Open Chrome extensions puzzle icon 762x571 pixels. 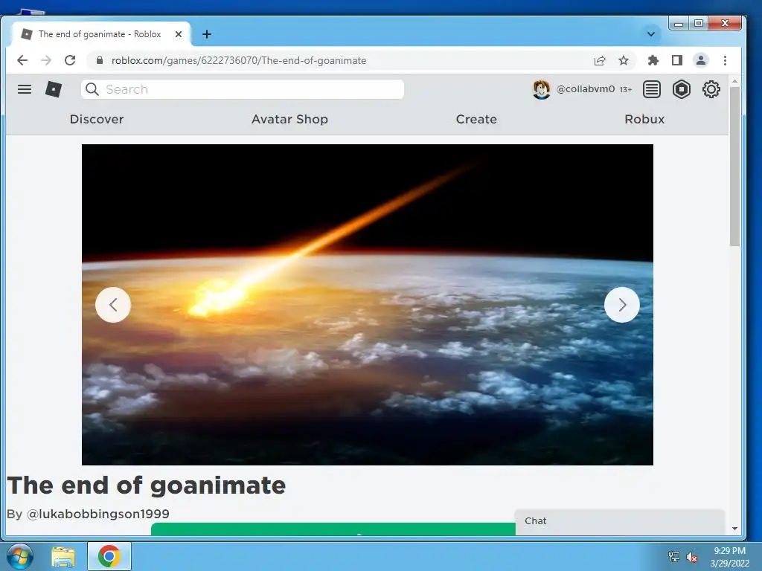coord(653,60)
